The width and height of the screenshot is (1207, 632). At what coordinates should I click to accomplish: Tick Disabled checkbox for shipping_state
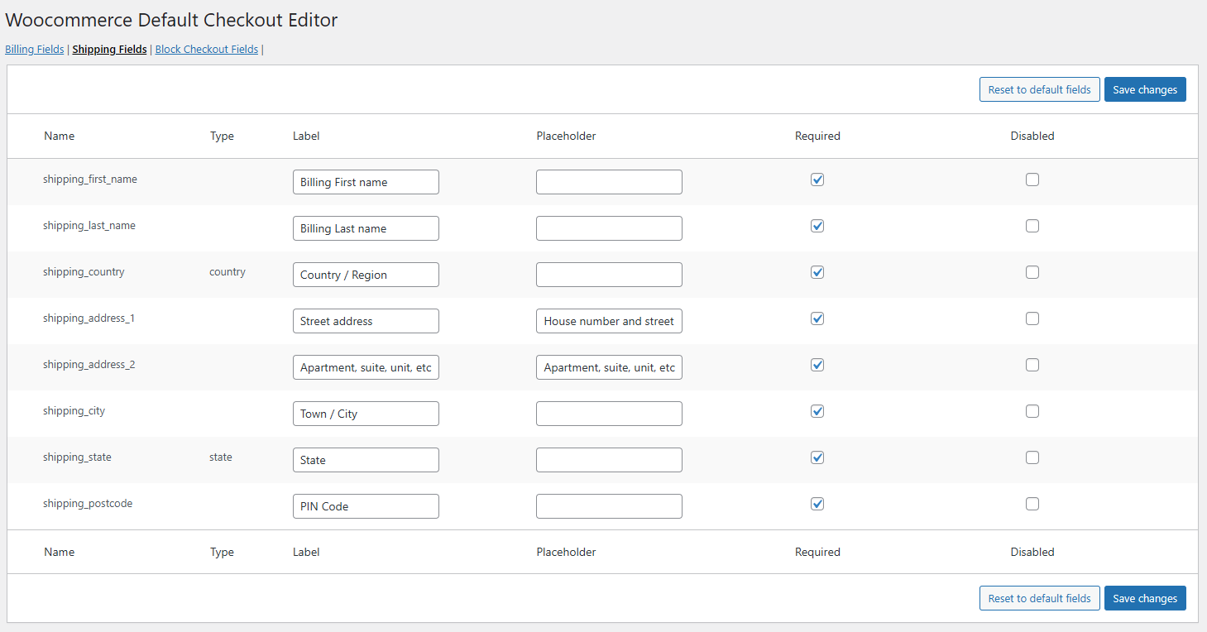pyautogui.click(x=1032, y=457)
